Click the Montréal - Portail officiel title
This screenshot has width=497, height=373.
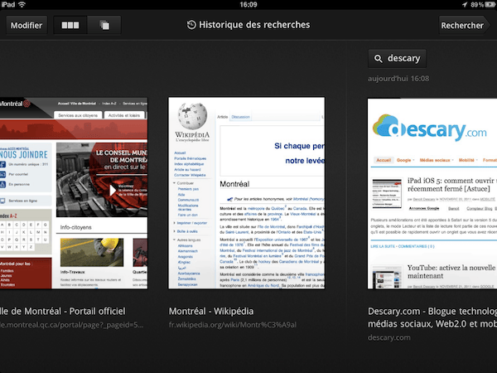click(62, 311)
